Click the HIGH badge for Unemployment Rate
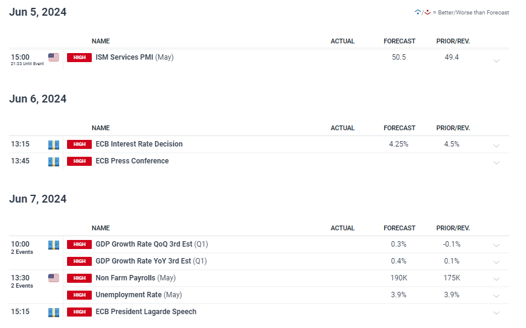This screenshot has width=526, height=328. click(x=79, y=295)
